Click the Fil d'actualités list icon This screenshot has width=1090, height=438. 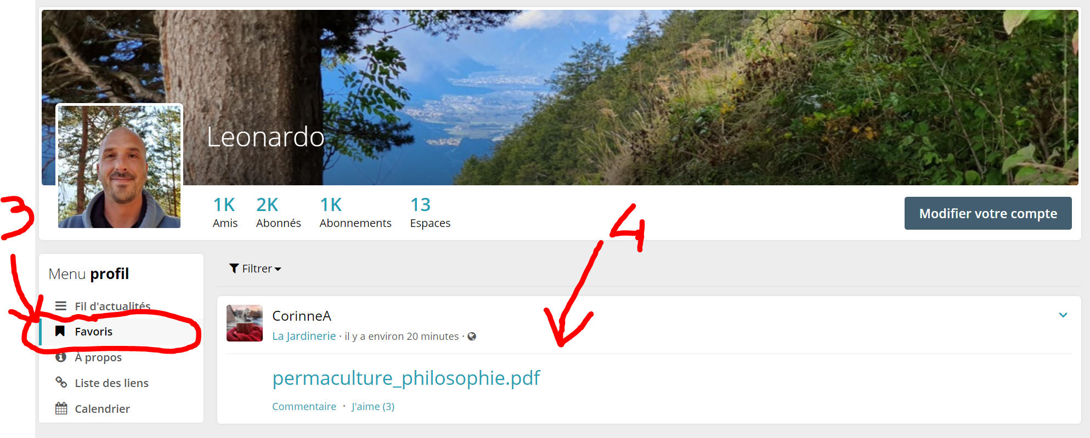61,306
